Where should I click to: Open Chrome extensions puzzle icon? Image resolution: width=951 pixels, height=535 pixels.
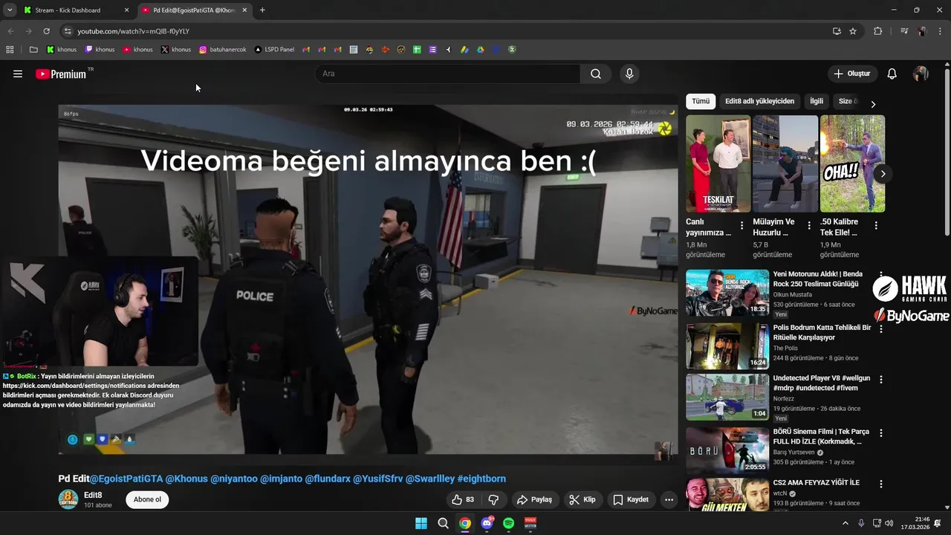point(877,31)
